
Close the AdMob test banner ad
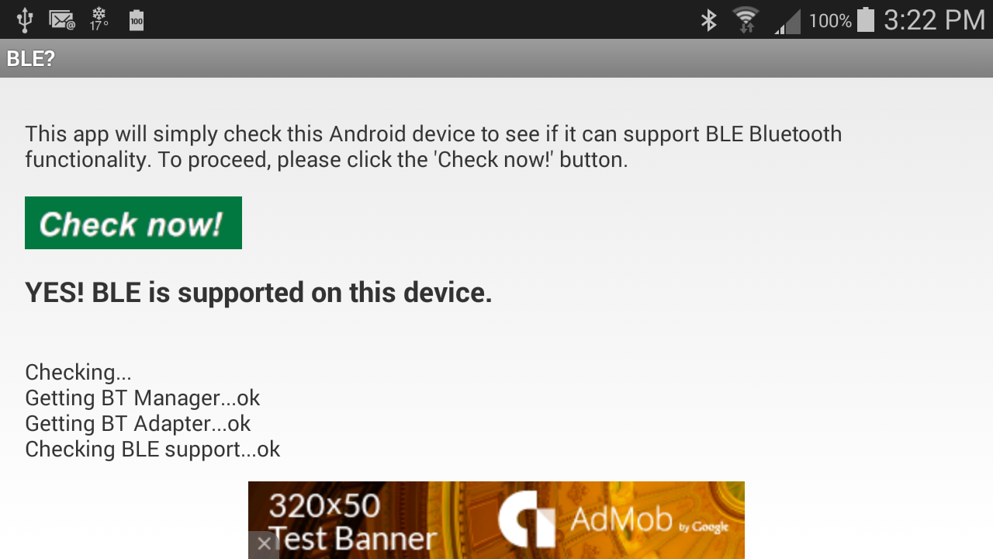(264, 544)
